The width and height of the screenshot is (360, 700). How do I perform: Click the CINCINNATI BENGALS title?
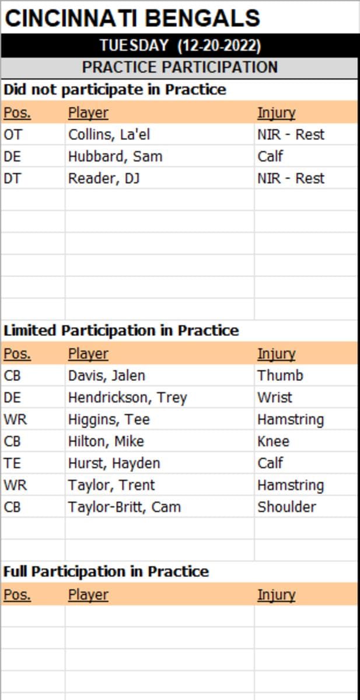point(132,18)
